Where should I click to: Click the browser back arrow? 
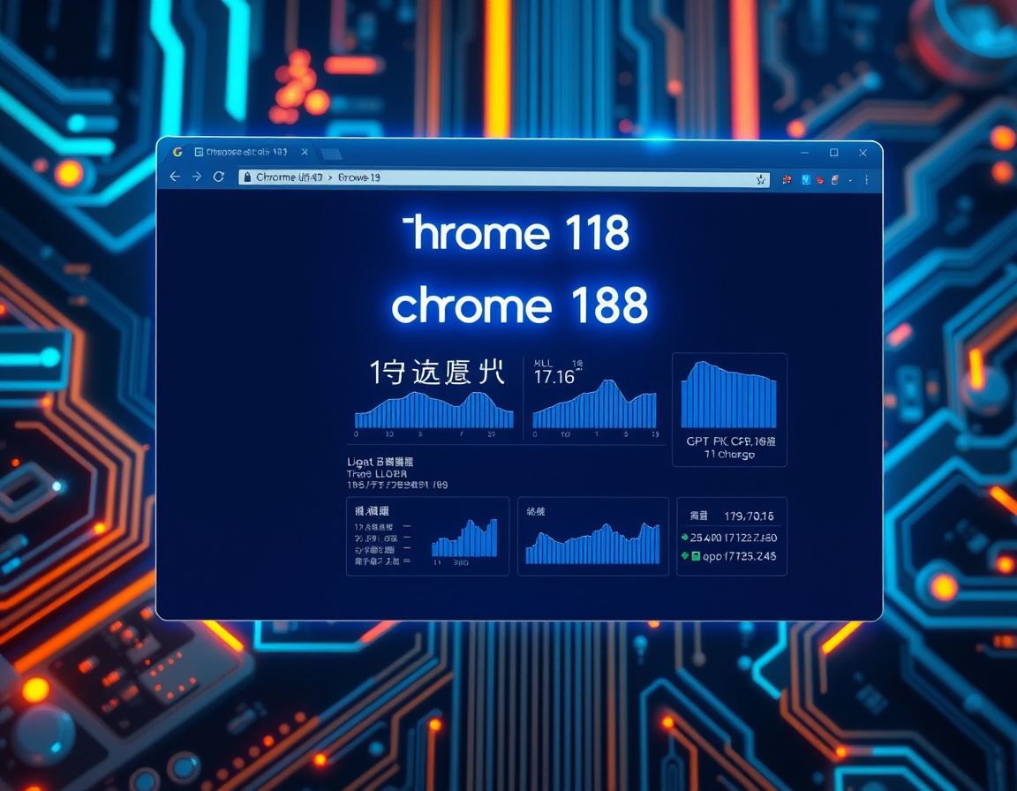tap(175, 177)
